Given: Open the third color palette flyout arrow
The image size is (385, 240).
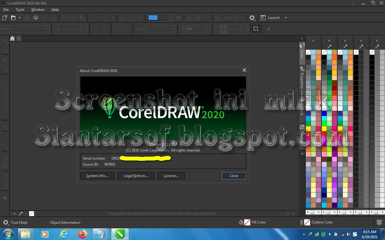Looking at the screenshot, I should click(345, 40).
